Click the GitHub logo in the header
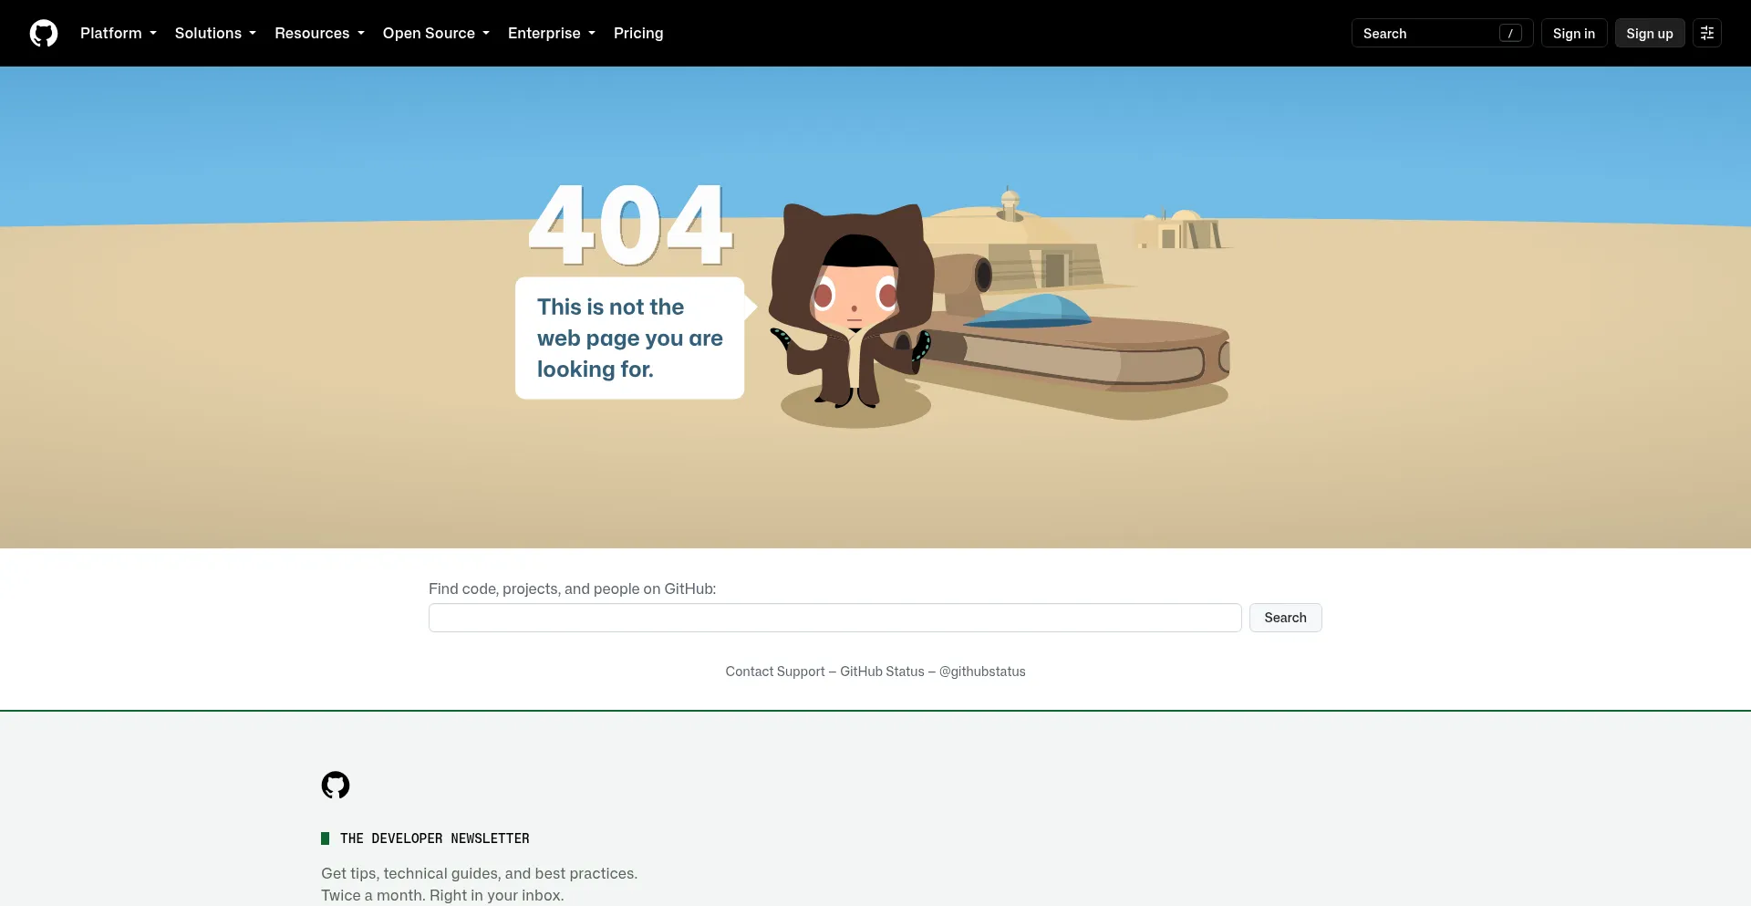Screen dimensions: 1751x906 (x=44, y=33)
